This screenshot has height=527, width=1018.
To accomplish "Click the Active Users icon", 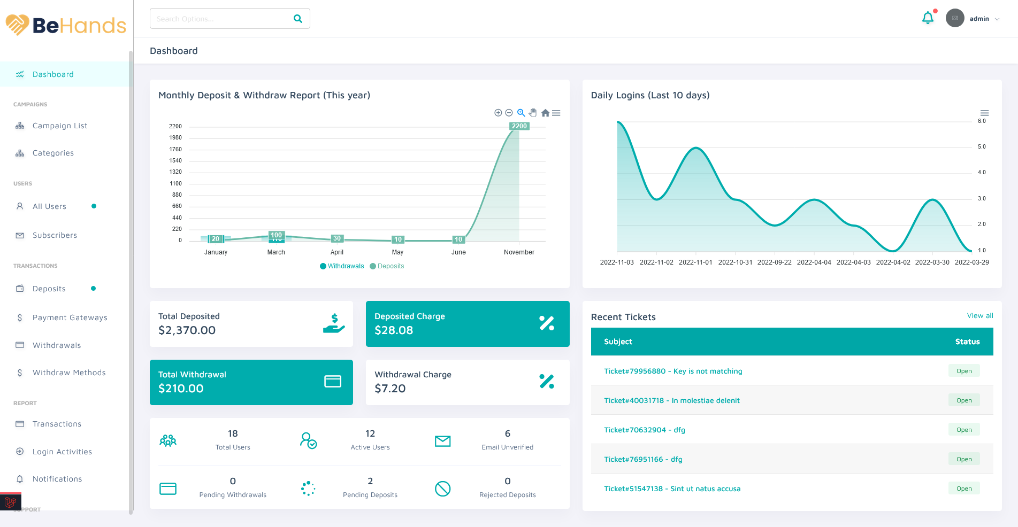I will [x=308, y=440].
